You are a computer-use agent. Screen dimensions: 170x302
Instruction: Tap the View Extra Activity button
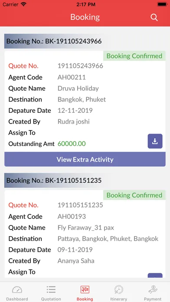(85, 159)
